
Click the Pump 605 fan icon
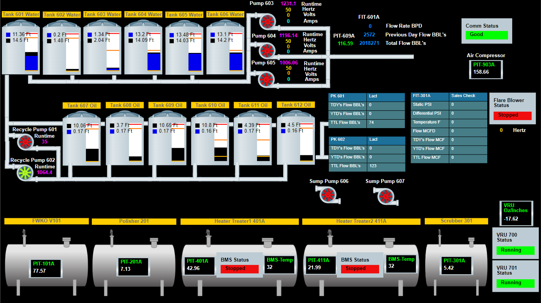tap(266, 79)
